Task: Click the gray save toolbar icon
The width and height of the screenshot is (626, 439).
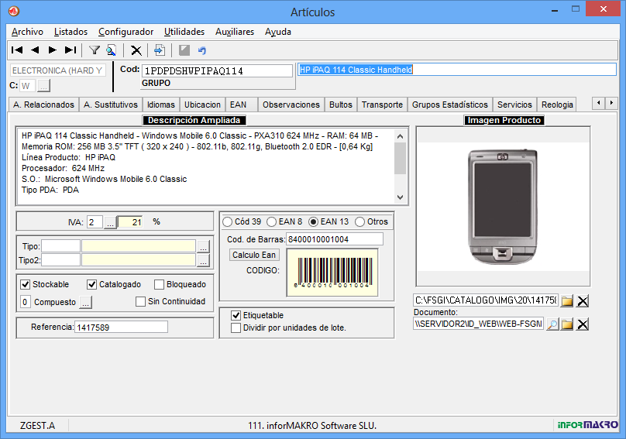Action: pyautogui.click(x=184, y=50)
